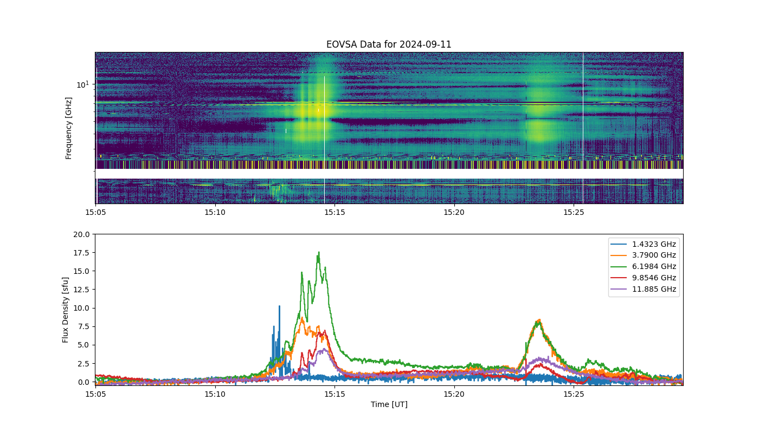
Task: Click the 10¹ tick label on the frequency axis
Action: [x=83, y=84]
